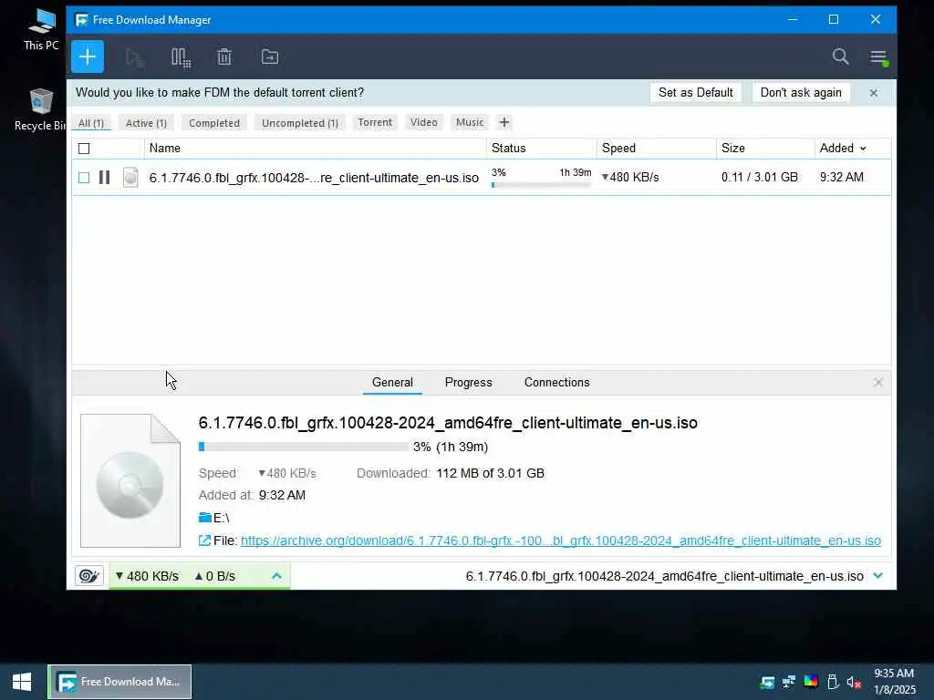Select the Completed filter tab
Screen dimensions: 934x700
(214, 123)
